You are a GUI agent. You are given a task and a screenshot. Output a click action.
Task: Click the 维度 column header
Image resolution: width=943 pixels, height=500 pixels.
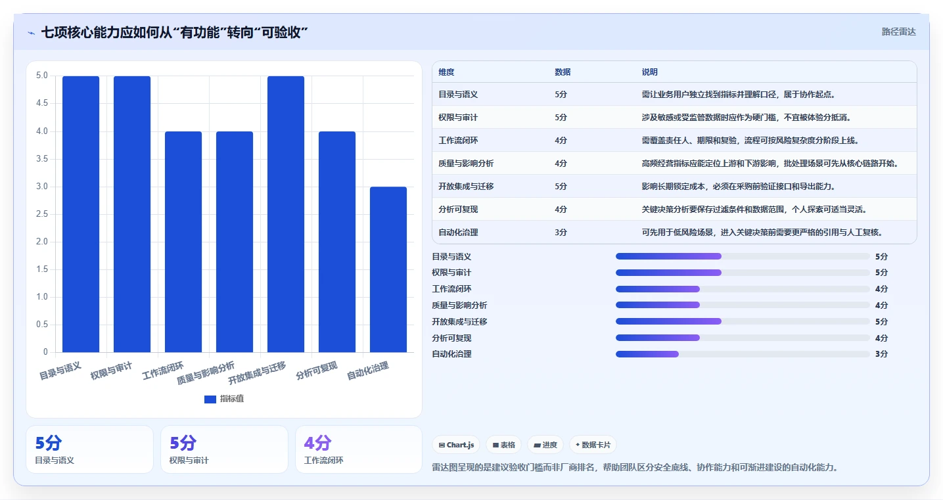tap(446, 72)
